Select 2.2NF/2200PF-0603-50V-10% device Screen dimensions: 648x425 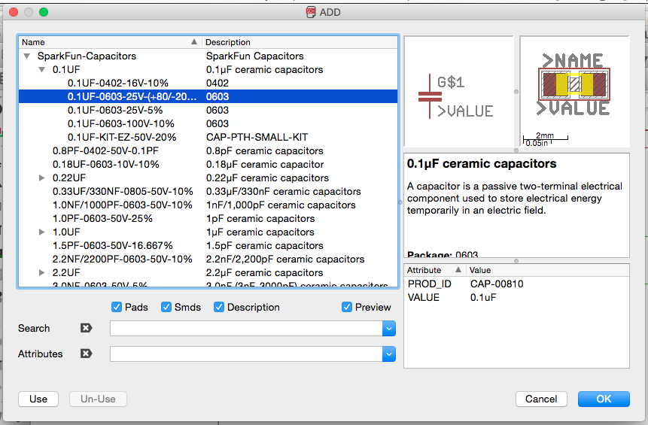tap(123, 259)
